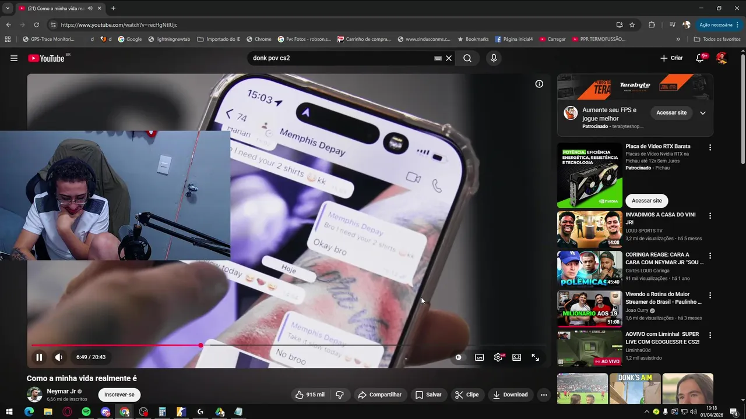The width and height of the screenshot is (746, 419).
Task: Click Acessar site on the Terabyte ad
Action: [671, 113]
